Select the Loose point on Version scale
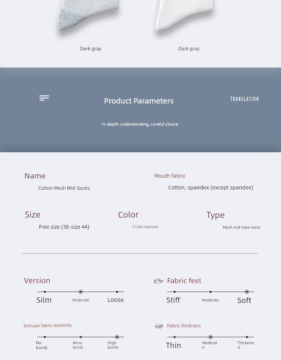 117,292
